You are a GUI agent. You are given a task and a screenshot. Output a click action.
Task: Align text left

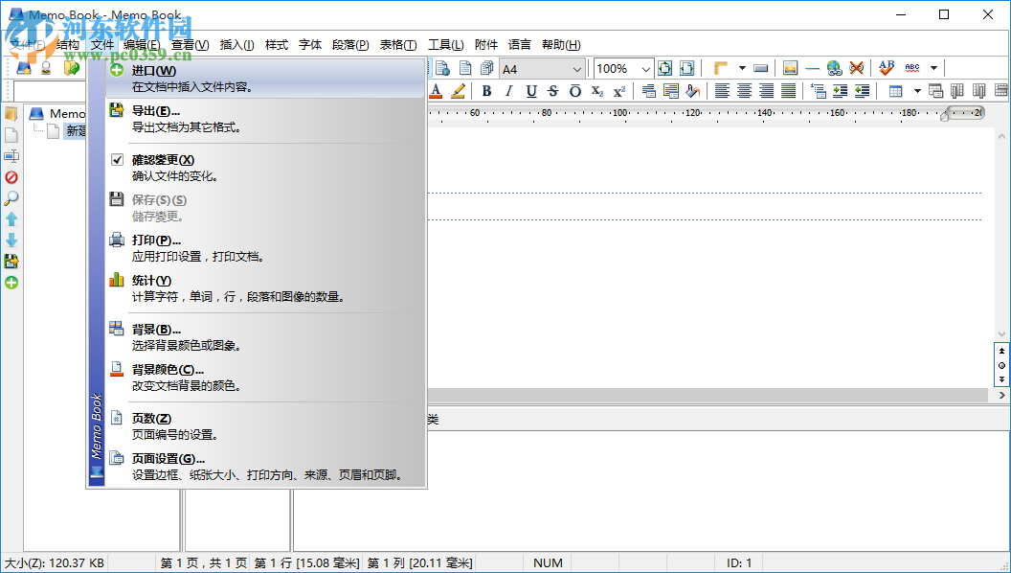pyautogui.click(x=722, y=91)
